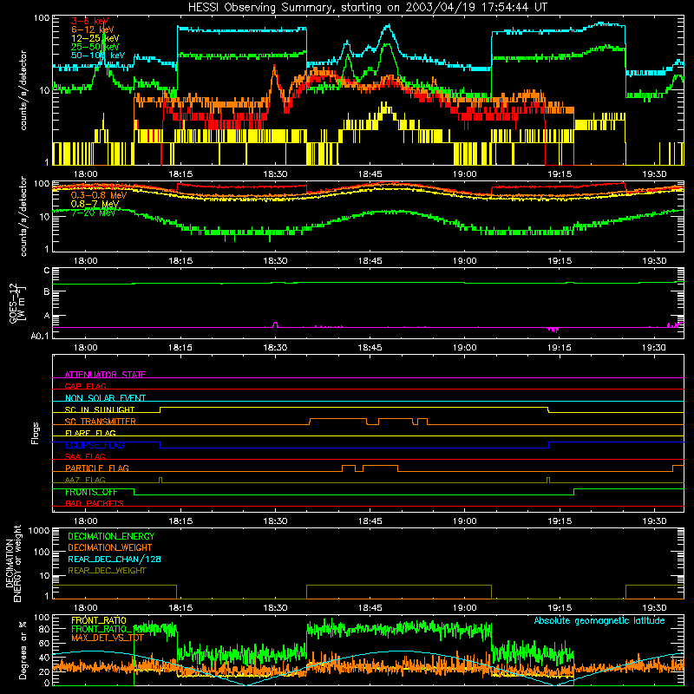The height and width of the screenshot is (694, 694).
Task: Select the SC_TRANSMITTER flag label
Action: (101, 422)
